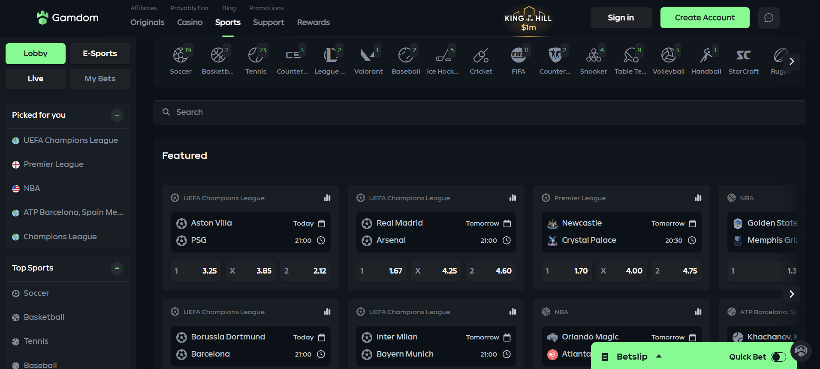The height and width of the screenshot is (369, 820).
Task: Open statistics icon for Aston Villa vs PSG
Action: [327, 198]
